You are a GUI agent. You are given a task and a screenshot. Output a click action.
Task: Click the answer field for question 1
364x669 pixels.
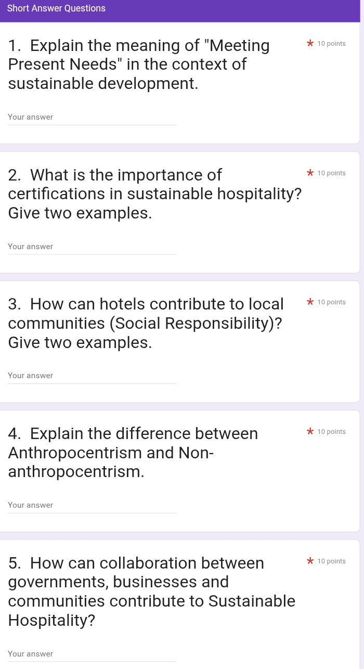[x=92, y=118]
